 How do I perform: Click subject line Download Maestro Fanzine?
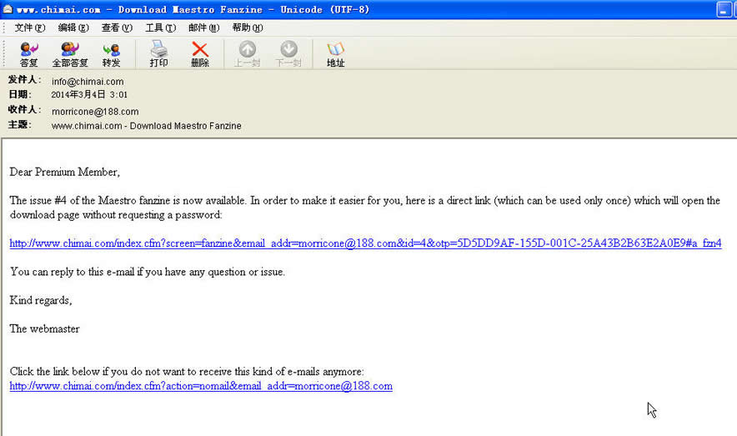[146, 126]
